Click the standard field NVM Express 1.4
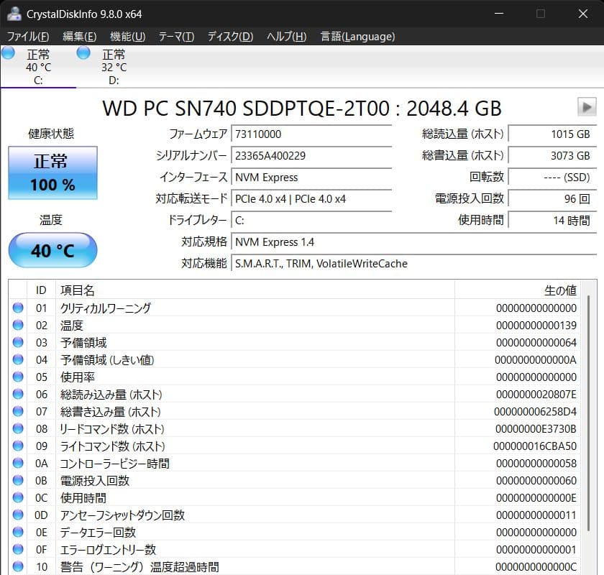Image resolution: width=604 pixels, height=575 pixels. pos(413,242)
